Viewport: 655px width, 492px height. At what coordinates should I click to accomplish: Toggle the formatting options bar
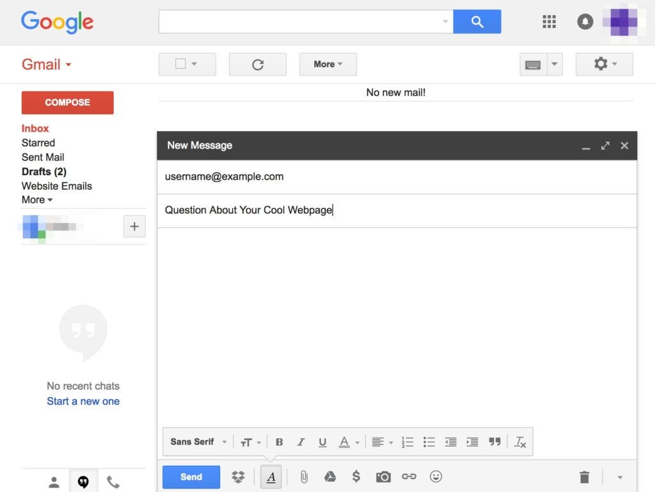271,477
